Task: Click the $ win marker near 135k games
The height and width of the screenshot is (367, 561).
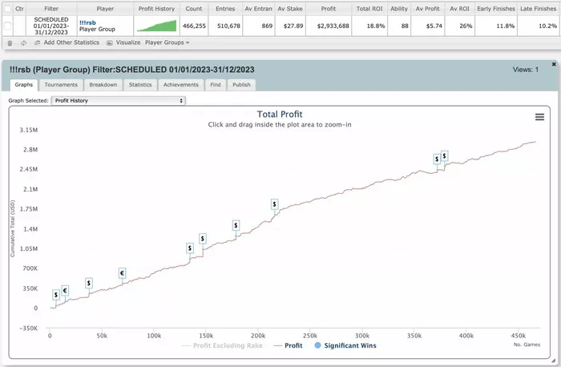Action: point(190,248)
